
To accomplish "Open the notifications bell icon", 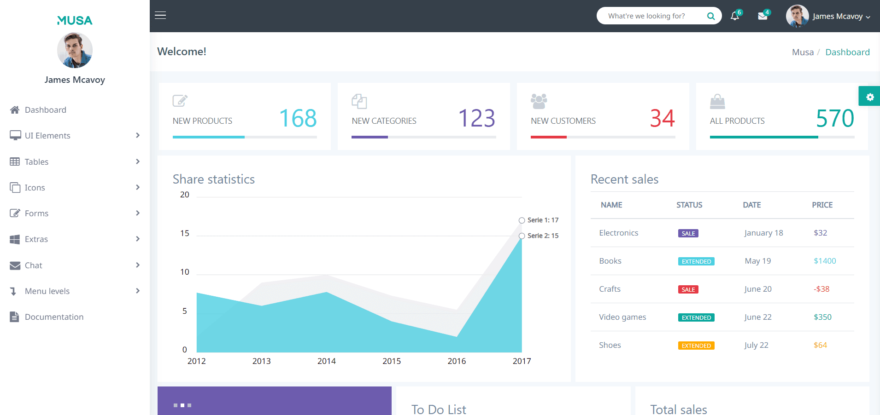I will [x=735, y=16].
